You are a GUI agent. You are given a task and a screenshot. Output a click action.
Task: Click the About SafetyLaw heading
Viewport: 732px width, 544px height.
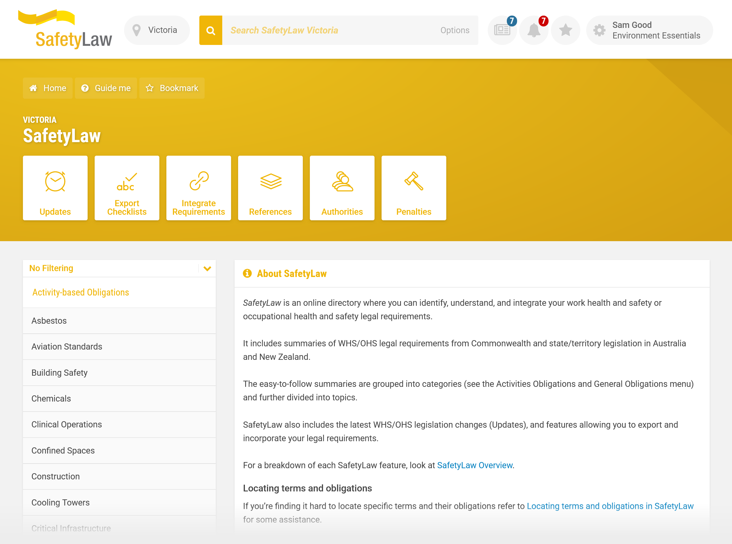292,274
